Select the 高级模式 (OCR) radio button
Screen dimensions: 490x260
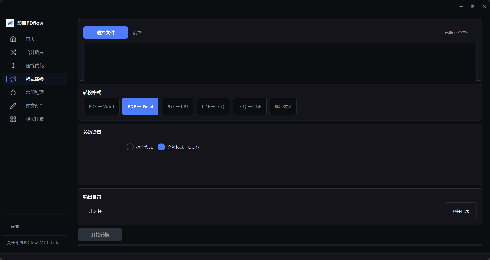point(161,147)
